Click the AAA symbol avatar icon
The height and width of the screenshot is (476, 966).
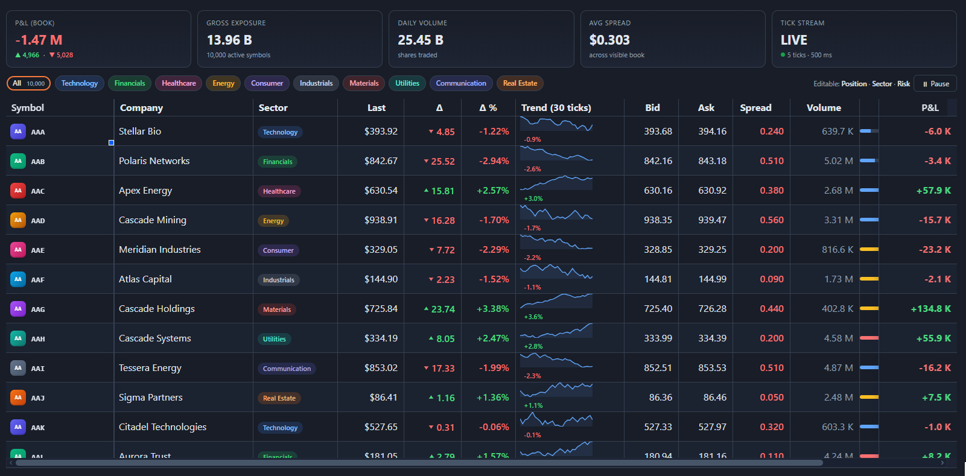pyautogui.click(x=18, y=131)
